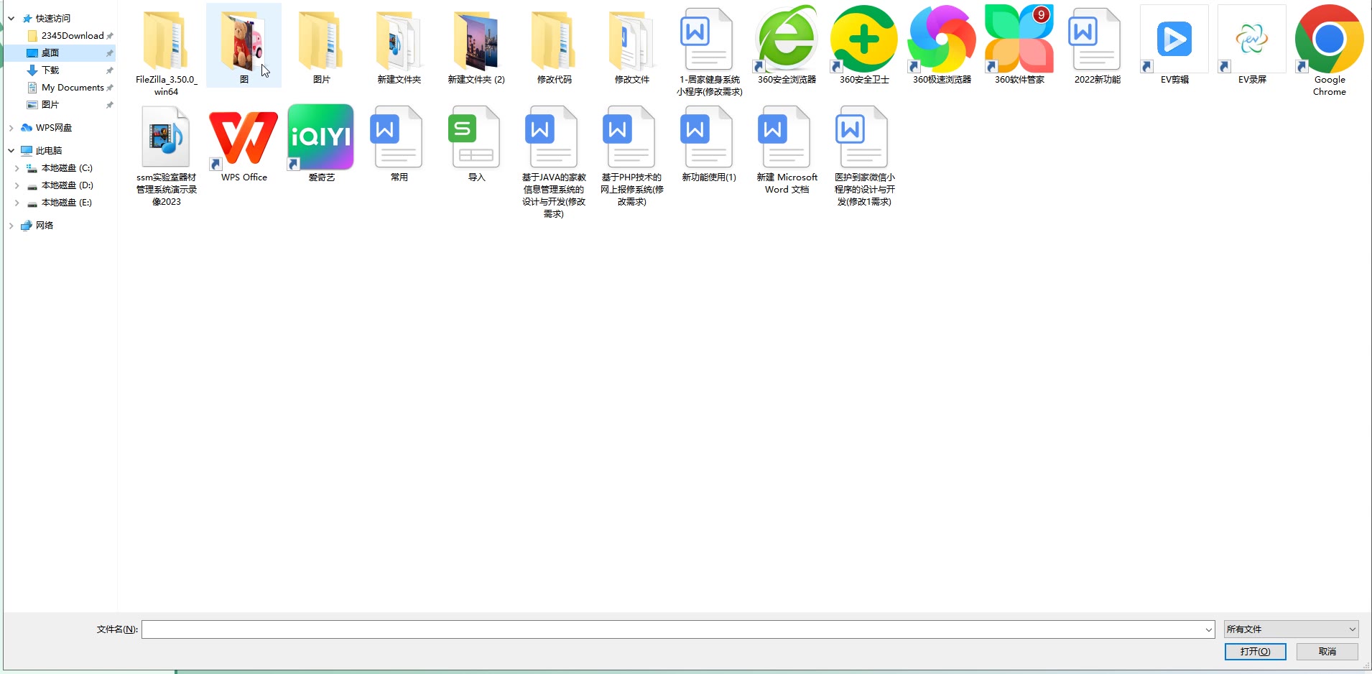Expand the 本地磁盘 (D:) node
This screenshot has height=674, width=1372.
[x=17, y=185]
